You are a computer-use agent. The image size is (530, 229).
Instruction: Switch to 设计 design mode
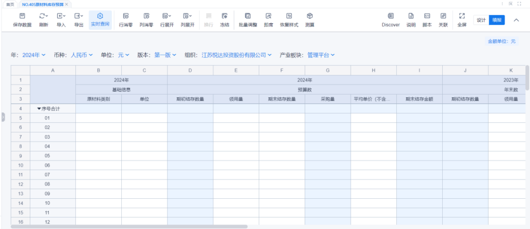[x=481, y=20]
